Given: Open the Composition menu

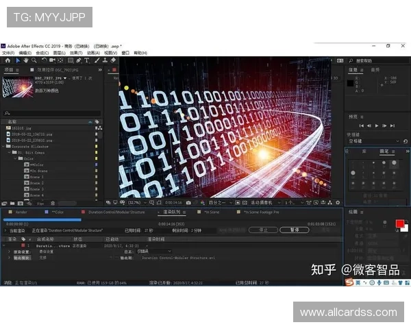Looking at the screenshot, I should tap(42, 53).
